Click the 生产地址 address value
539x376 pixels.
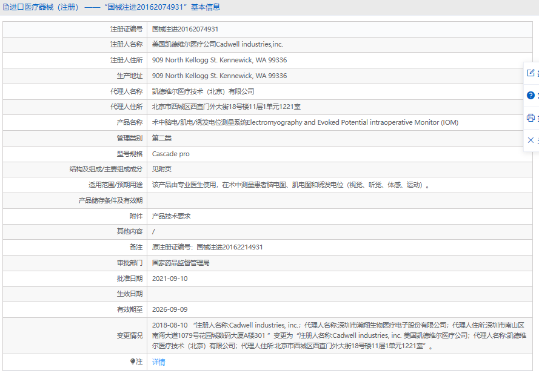tap(219, 76)
